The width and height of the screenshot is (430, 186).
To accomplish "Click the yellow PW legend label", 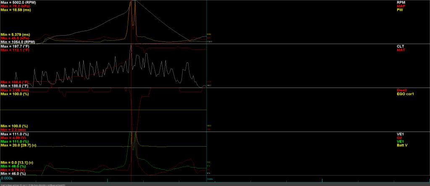I will [399, 10].
